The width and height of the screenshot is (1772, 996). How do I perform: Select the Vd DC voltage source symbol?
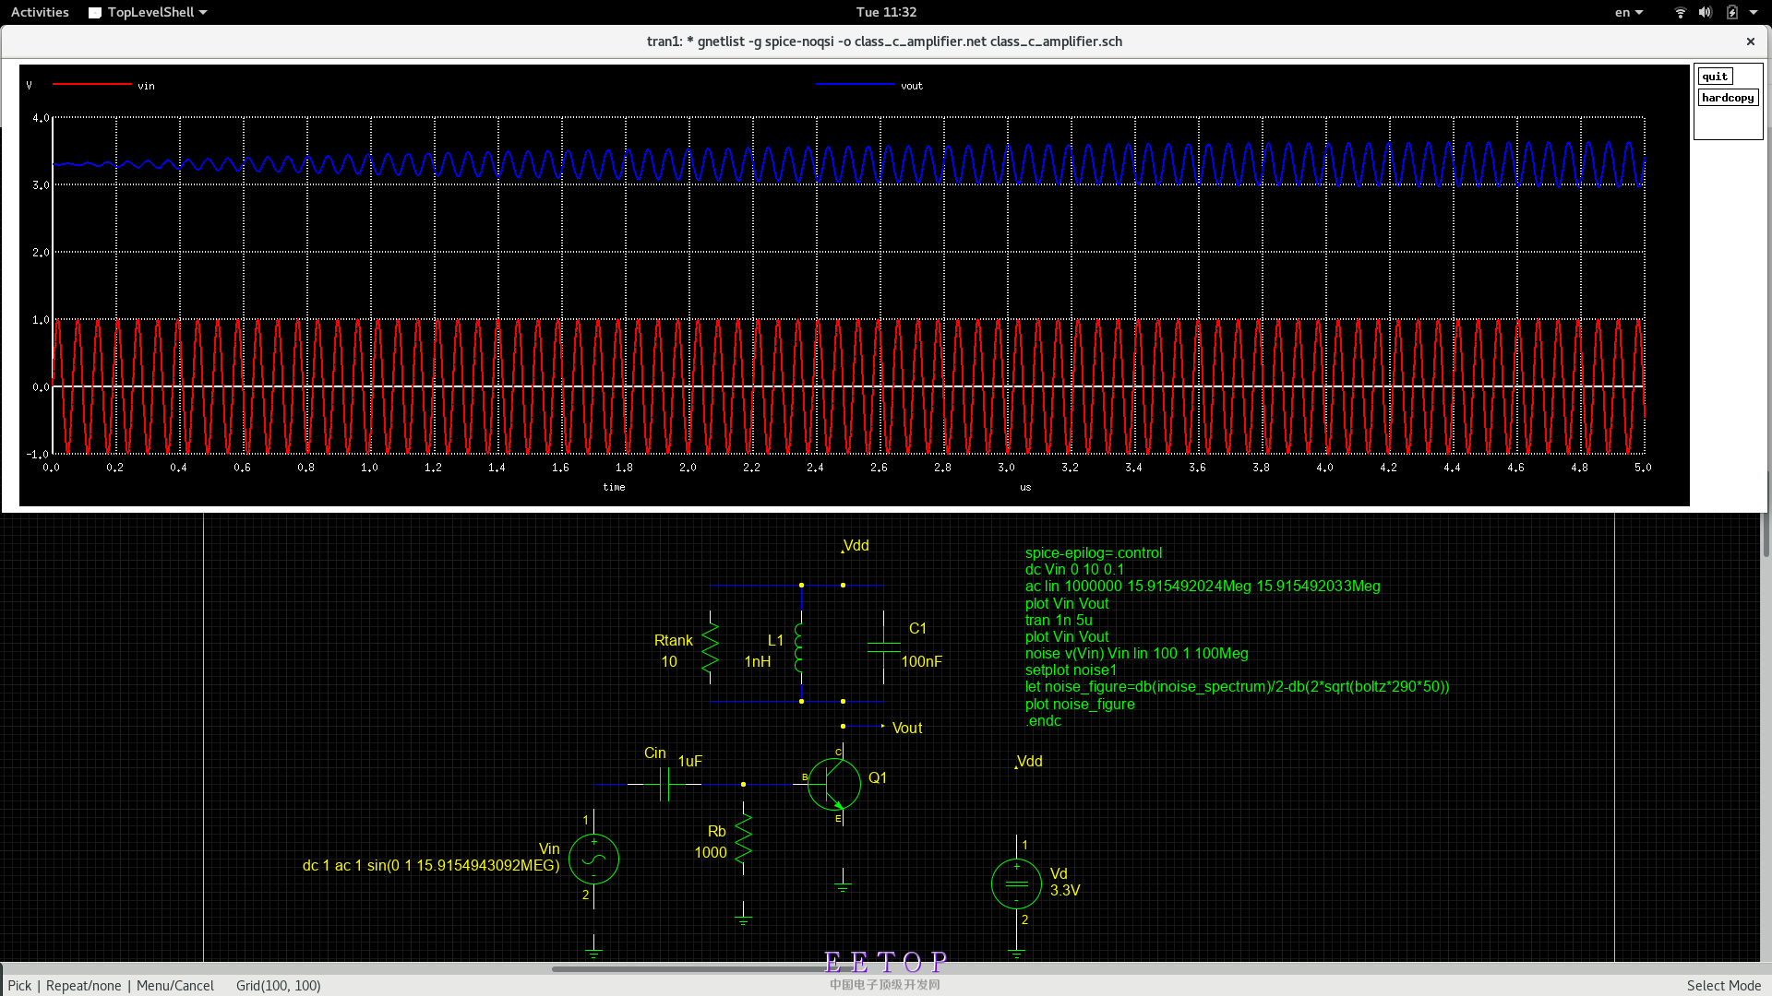click(x=1016, y=883)
